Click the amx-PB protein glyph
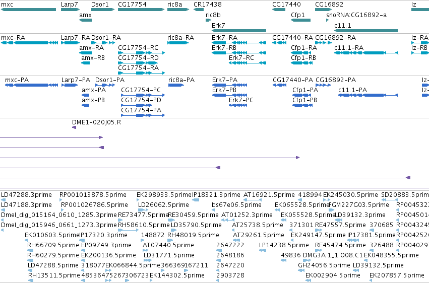The width and height of the screenshot is (429, 283). click(85, 105)
